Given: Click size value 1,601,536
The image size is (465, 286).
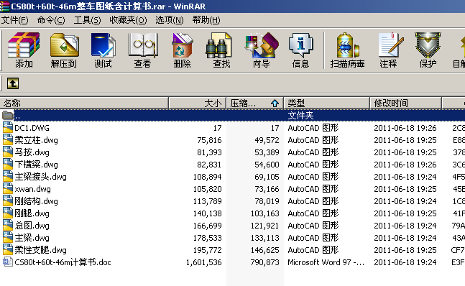Looking at the screenshot, I should pyautogui.click(x=203, y=262).
